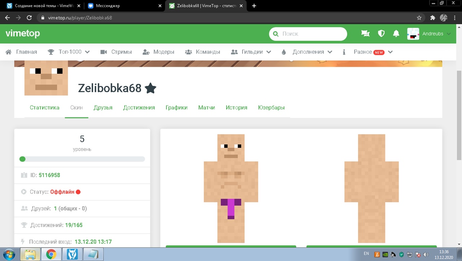Click the friends icon beside Друзей
The width and height of the screenshot is (462, 261).
pyautogui.click(x=24, y=208)
